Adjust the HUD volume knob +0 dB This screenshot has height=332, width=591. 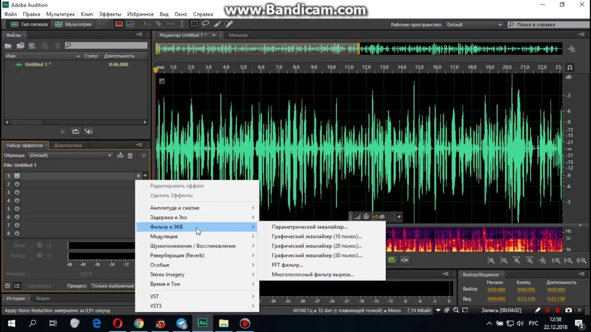tap(366, 216)
